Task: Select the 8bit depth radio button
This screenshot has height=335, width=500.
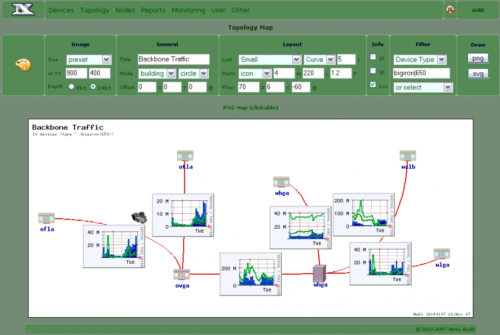Action: [71, 87]
